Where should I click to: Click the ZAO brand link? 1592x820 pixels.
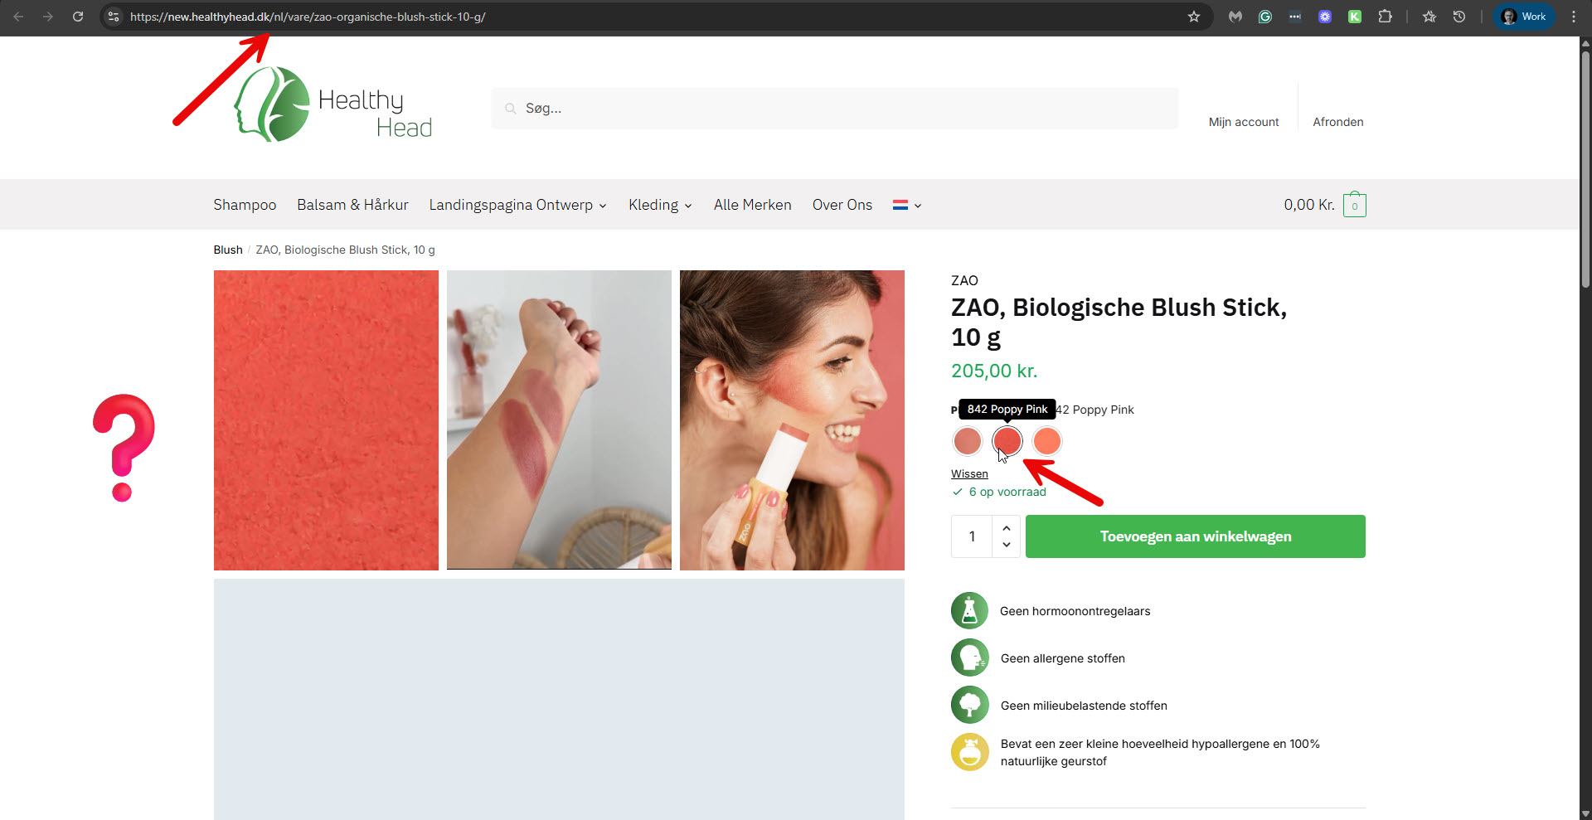964,280
